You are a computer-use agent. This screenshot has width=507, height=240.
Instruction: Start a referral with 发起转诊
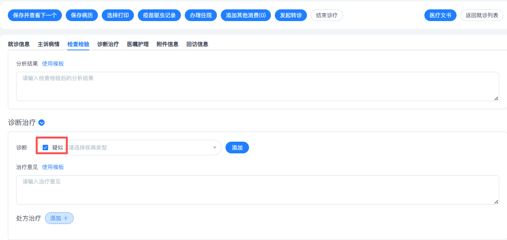[x=291, y=15]
